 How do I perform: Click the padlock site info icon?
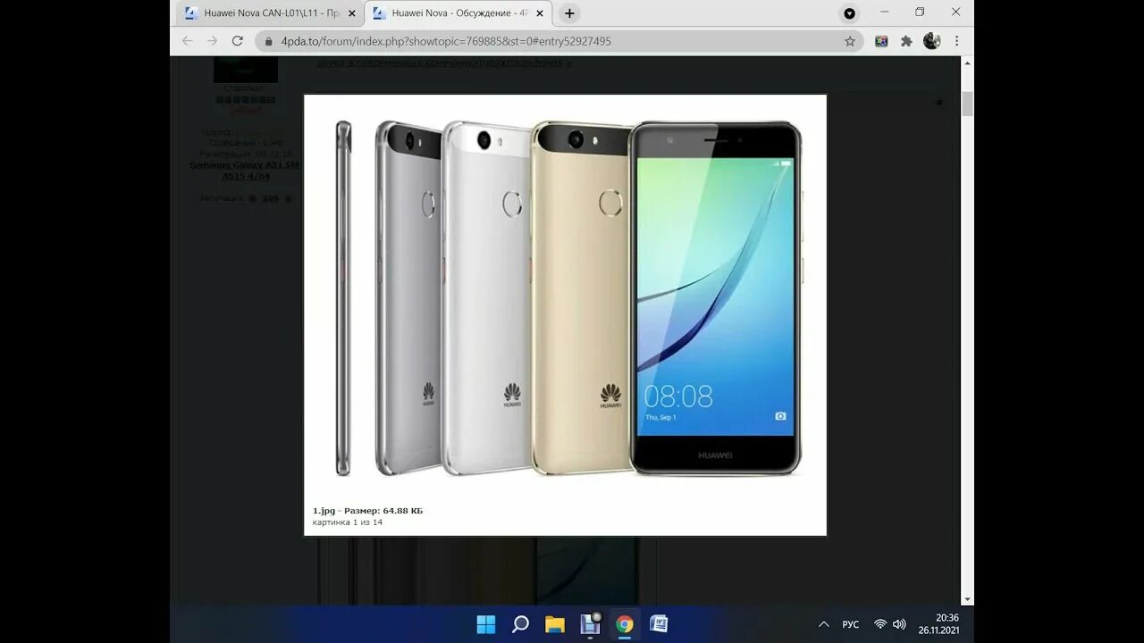point(268,41)
